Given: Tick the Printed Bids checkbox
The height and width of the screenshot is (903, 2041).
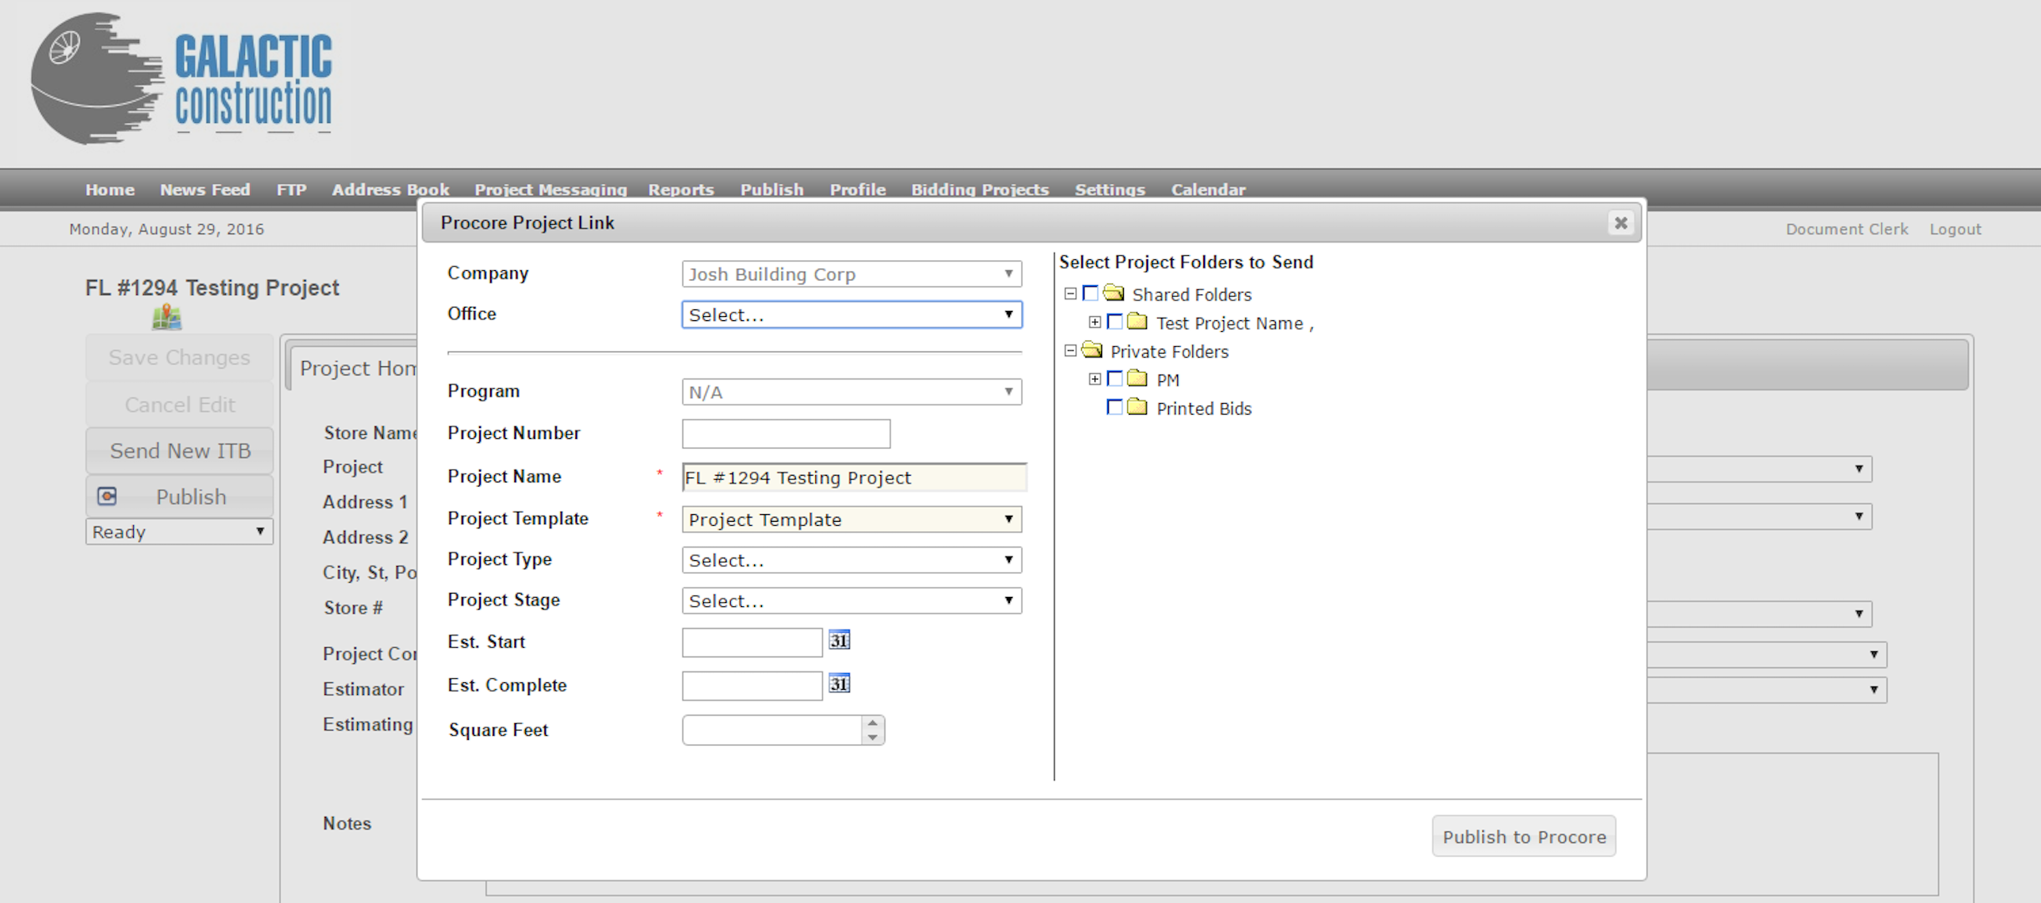Looking at the screenshot, I should [1114, 407].
